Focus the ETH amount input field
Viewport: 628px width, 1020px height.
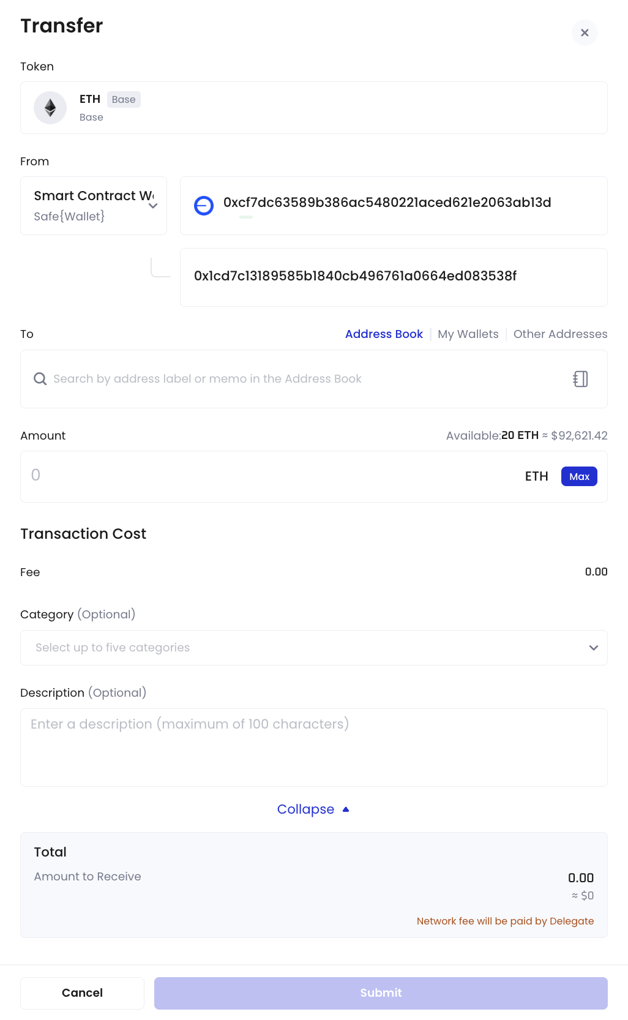point(269,476)
